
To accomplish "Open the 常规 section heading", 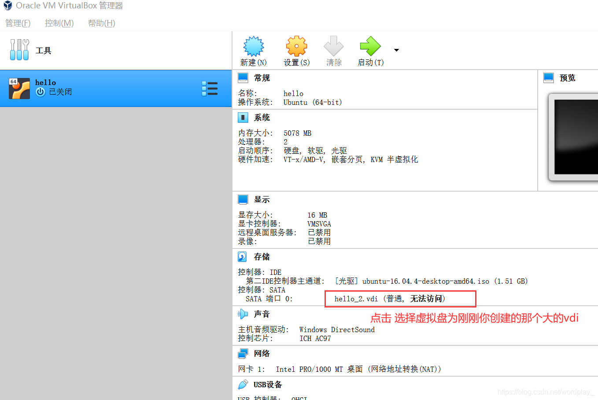I will [262, 78].
